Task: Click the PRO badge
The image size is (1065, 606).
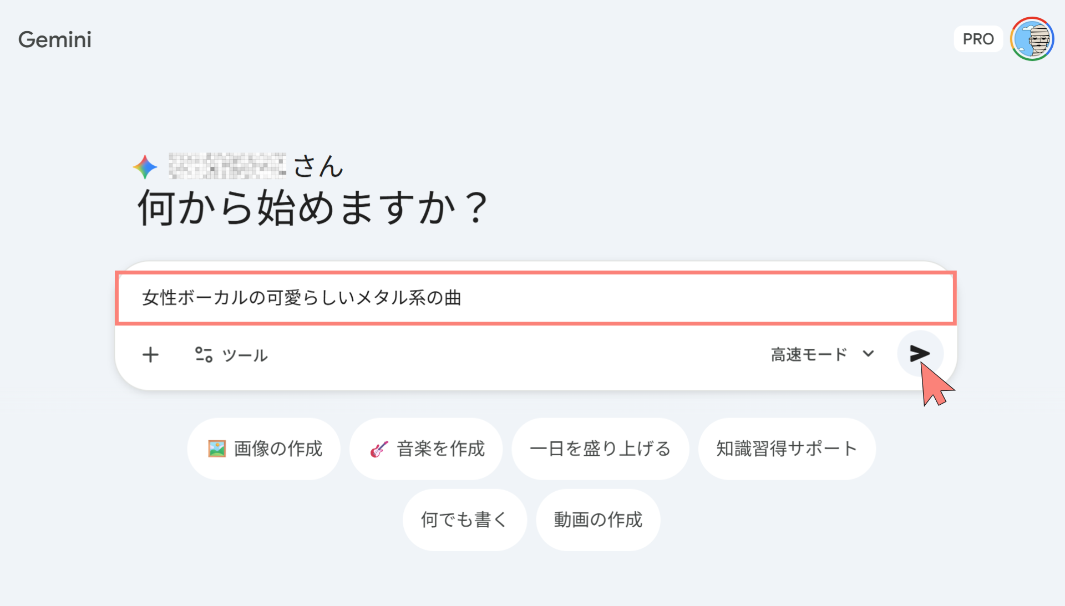Action: (x=978, y=39)
